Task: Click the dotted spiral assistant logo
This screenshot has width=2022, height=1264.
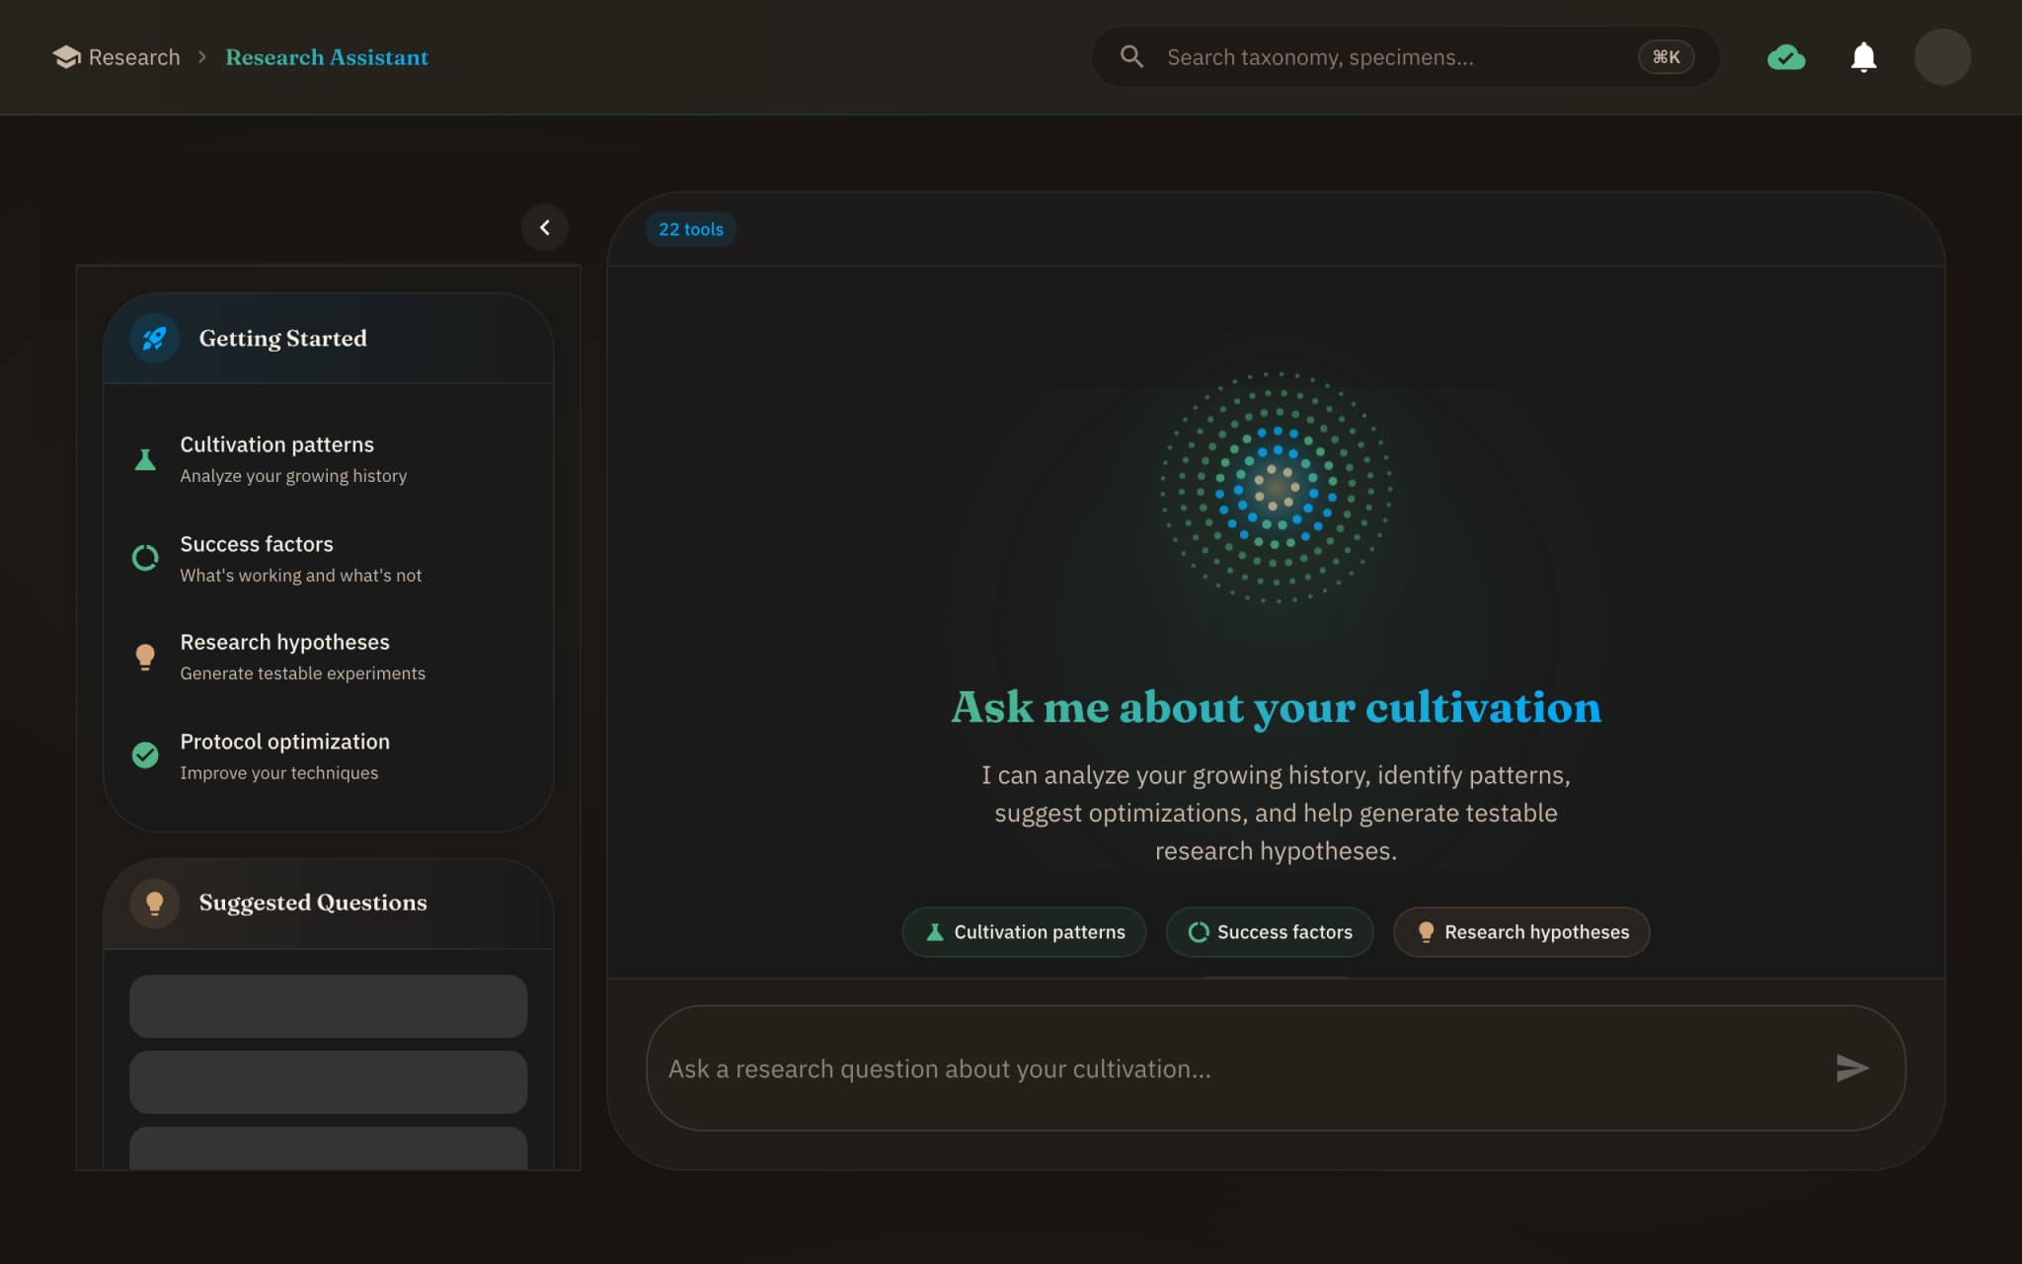Action: pyautogui.click(x=1276, y=487)
